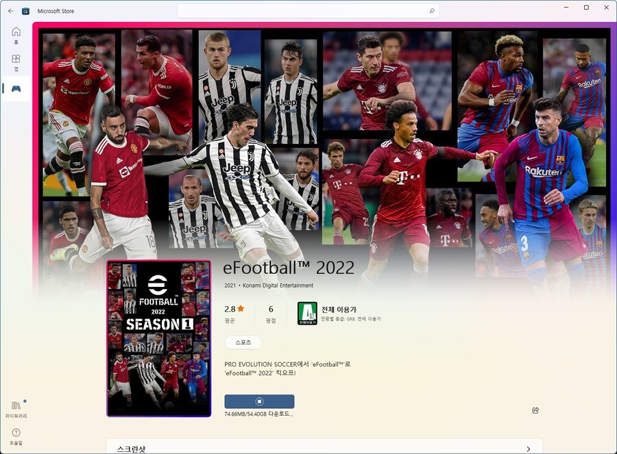Click the eFootball™ 2022 title
The height and width of the screenshot is (454, 617).
[289, 268]
